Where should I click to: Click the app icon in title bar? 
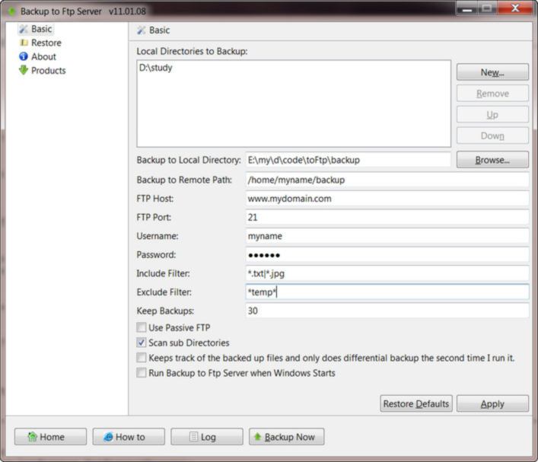click(12, 11)
